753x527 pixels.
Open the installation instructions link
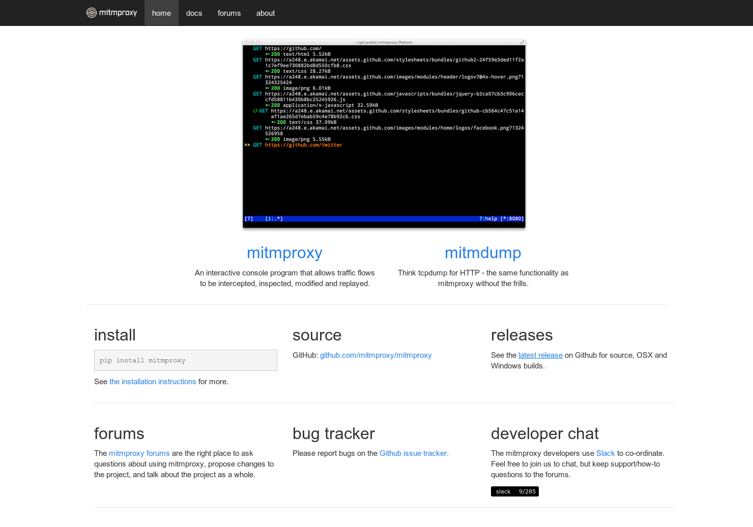(x=152, y=381)
